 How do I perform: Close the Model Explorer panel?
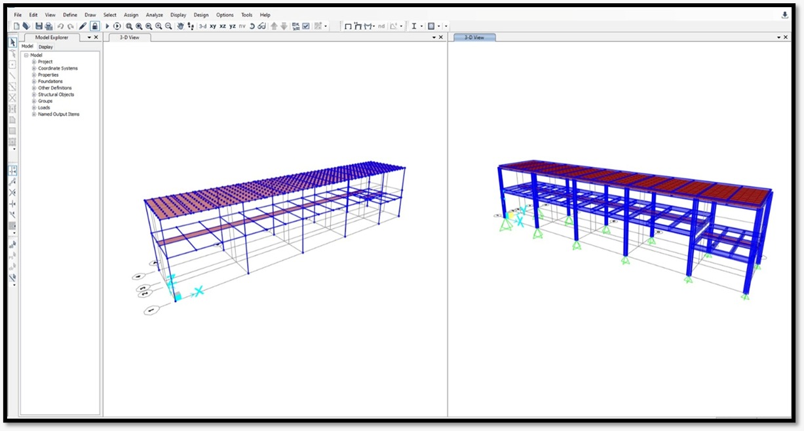(x=96, y=37)
